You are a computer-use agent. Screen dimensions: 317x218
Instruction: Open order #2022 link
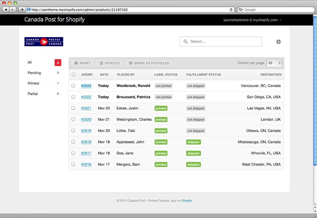tap(86, 97)
